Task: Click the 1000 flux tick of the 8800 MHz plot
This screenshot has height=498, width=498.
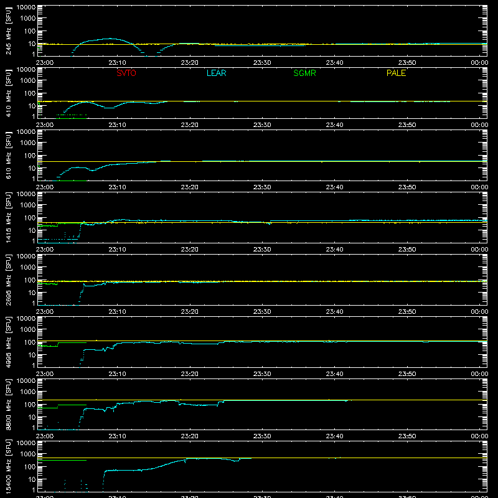Action: click(x=28, y=392)
